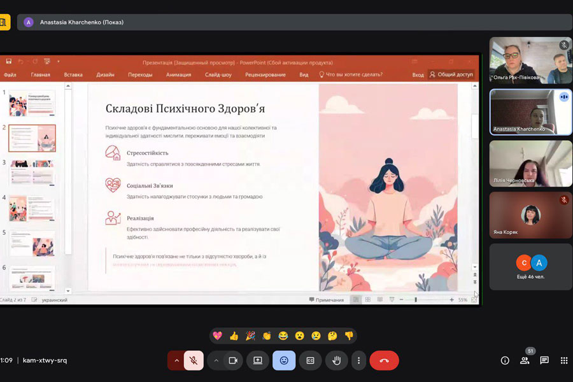The width and height of the screenshot is (573, 382).
Task: Click the Undo icon in quick access toolbar
Action: [x=21, y=61]
